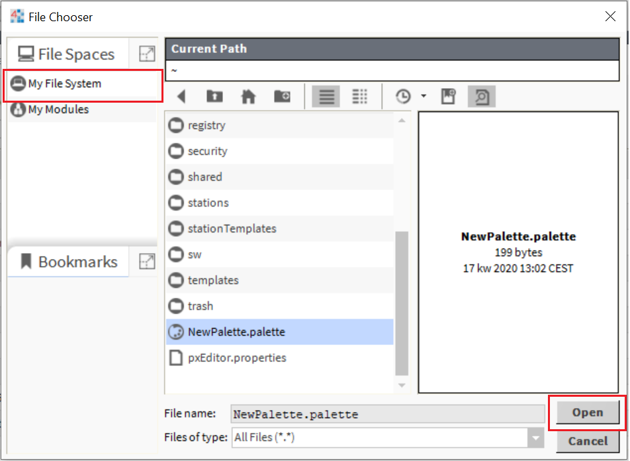Open the recent history dropdown arrow
The width and height of the screenshot is (630, 461).
click(x=423, y=97)
